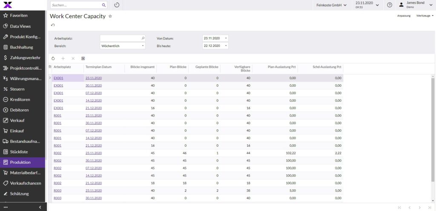Click the app logo in top-left
This screenshot has width=436, height=211.
click(8, 5)
